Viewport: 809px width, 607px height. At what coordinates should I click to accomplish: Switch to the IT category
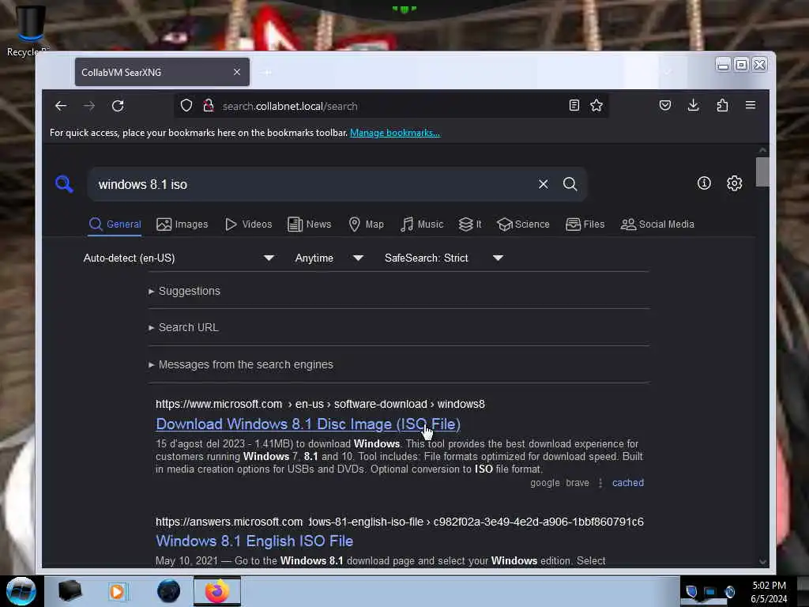[470, 224]
